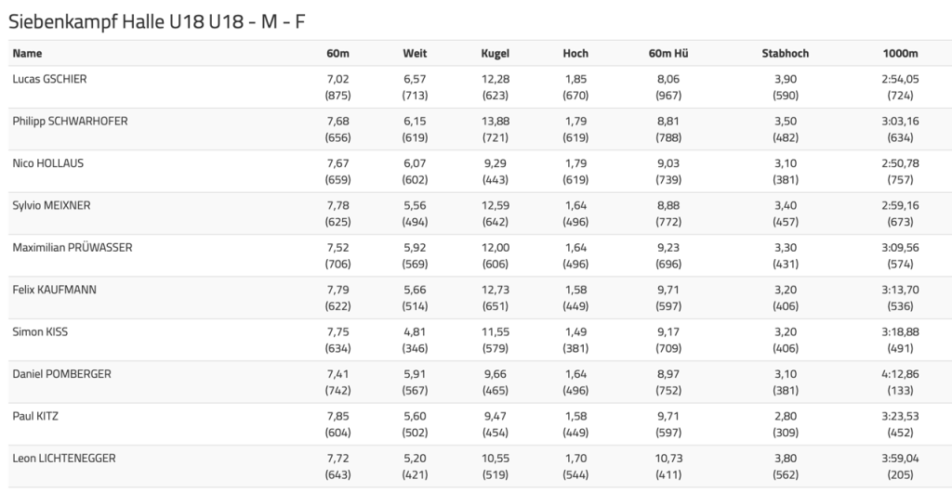Select the Stabhoch column header
This screenshot has width=952, height=492.
(785, 53)
